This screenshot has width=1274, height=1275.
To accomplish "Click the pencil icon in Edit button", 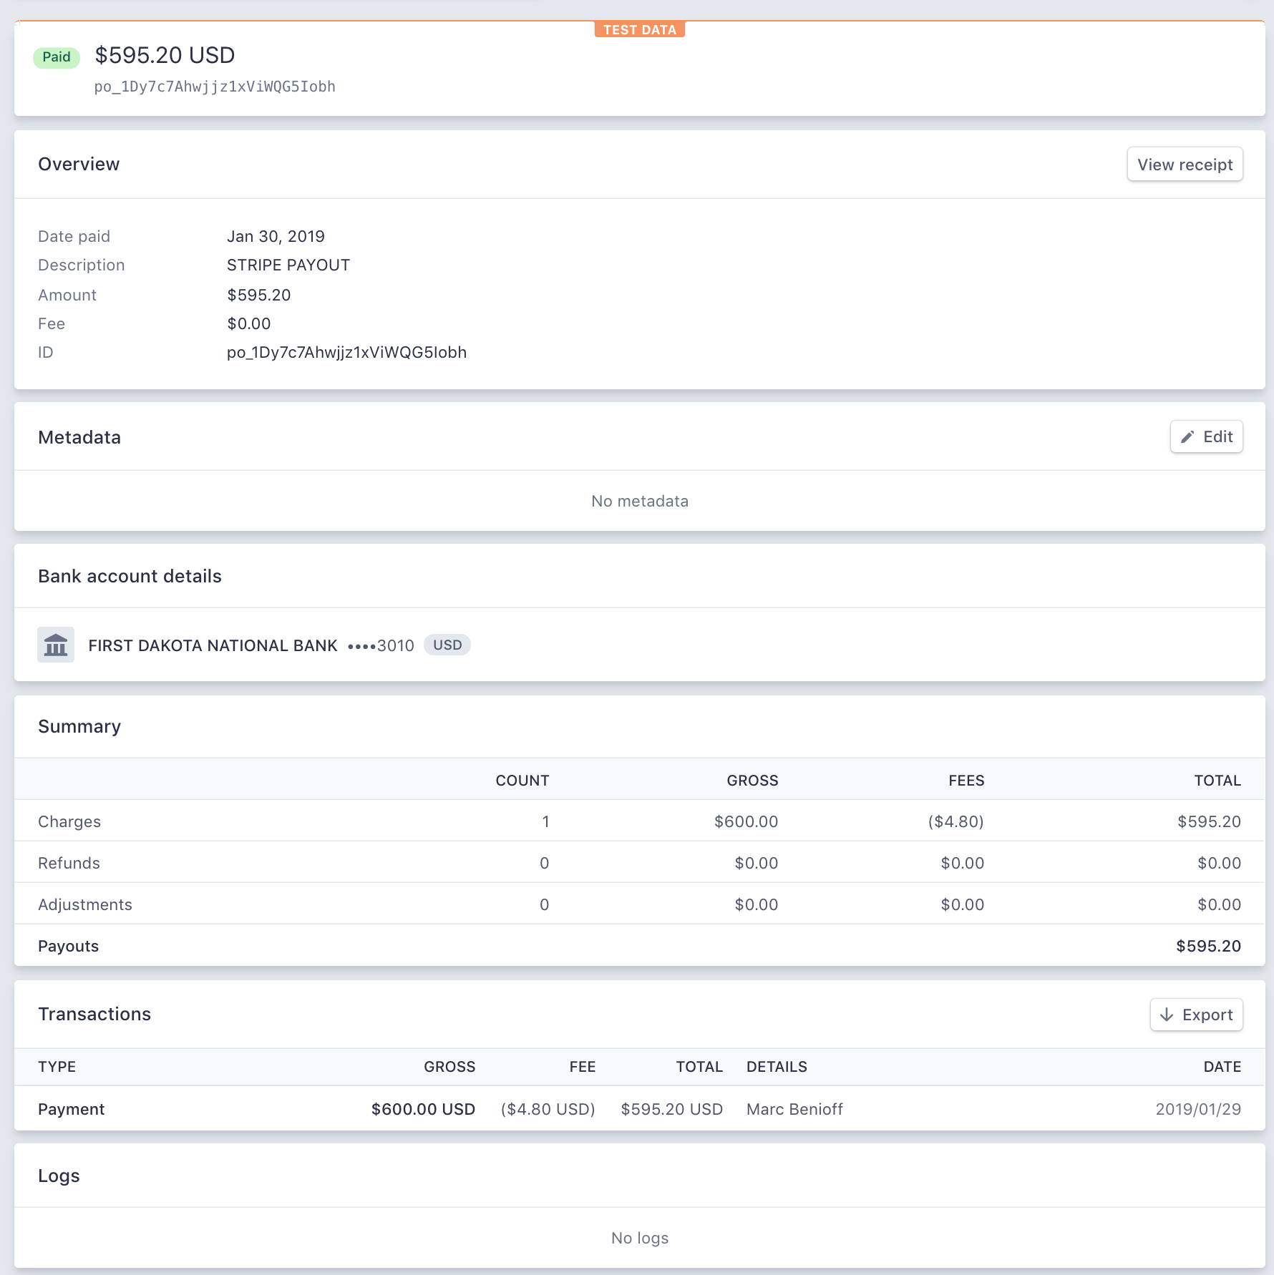I will [x=1187, y=437].
